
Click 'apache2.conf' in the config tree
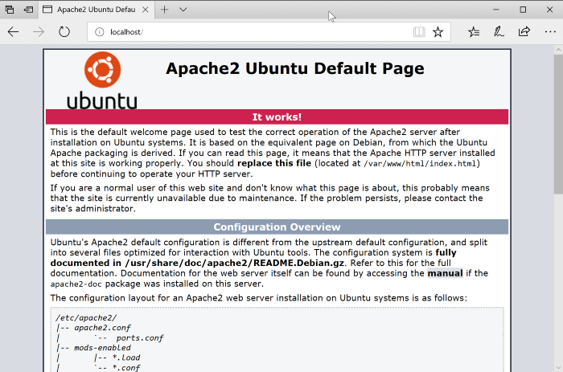(102, 328)
